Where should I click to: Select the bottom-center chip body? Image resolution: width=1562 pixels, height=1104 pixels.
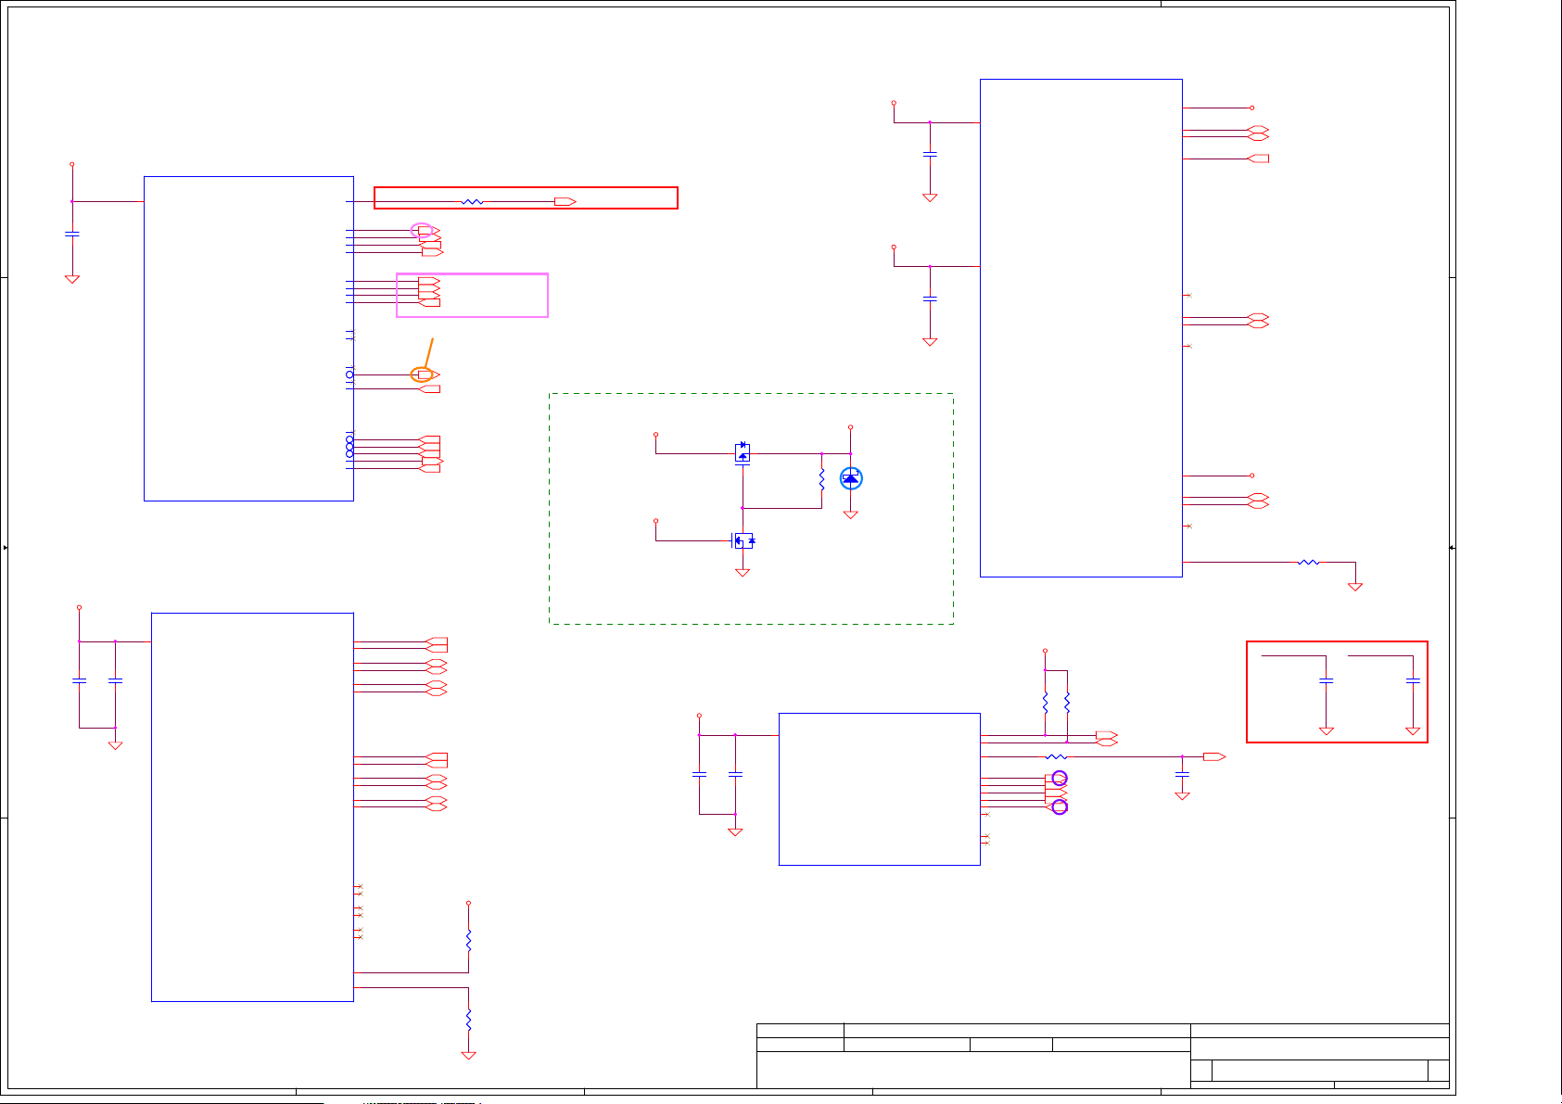(x=880, y=789)
